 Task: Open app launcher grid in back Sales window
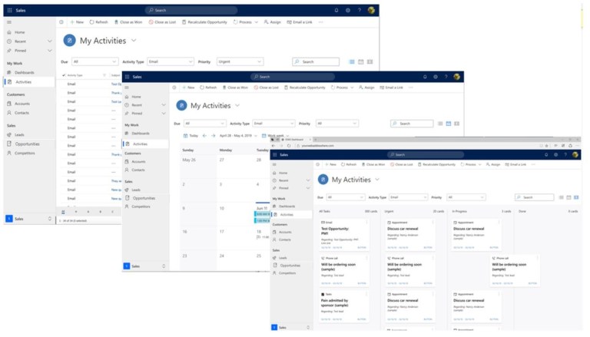pyautogui.click(x=10, y=10)
